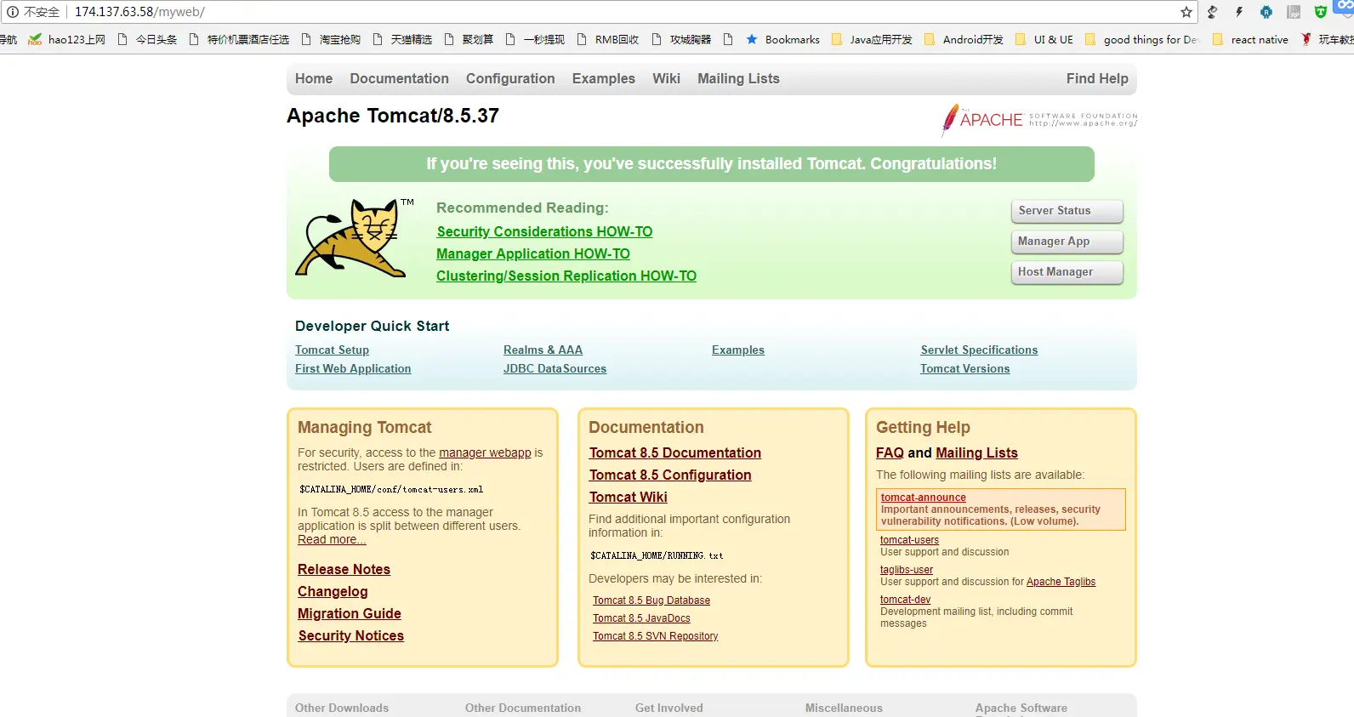Open the hao123上网 bookmark
This screenshot has height=717, width=1354.
tap(67, 39)
